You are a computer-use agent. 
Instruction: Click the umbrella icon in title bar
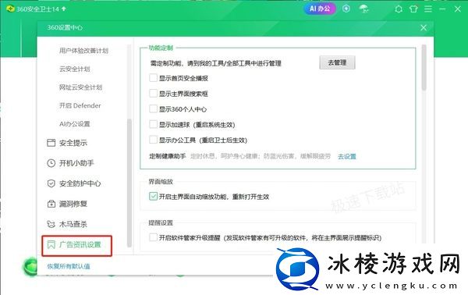tap(363, 9)
